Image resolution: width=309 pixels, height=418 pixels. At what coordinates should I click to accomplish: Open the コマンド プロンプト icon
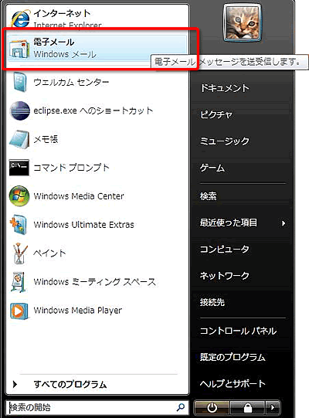tap(19, 168)
